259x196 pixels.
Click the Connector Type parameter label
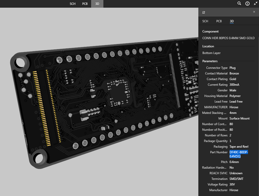[217, 68]
